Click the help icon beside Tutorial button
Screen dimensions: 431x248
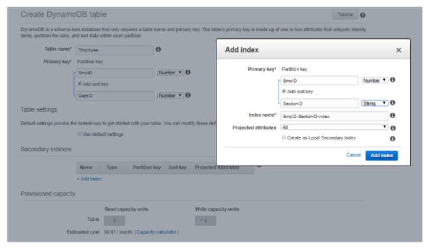coord(362,15)
